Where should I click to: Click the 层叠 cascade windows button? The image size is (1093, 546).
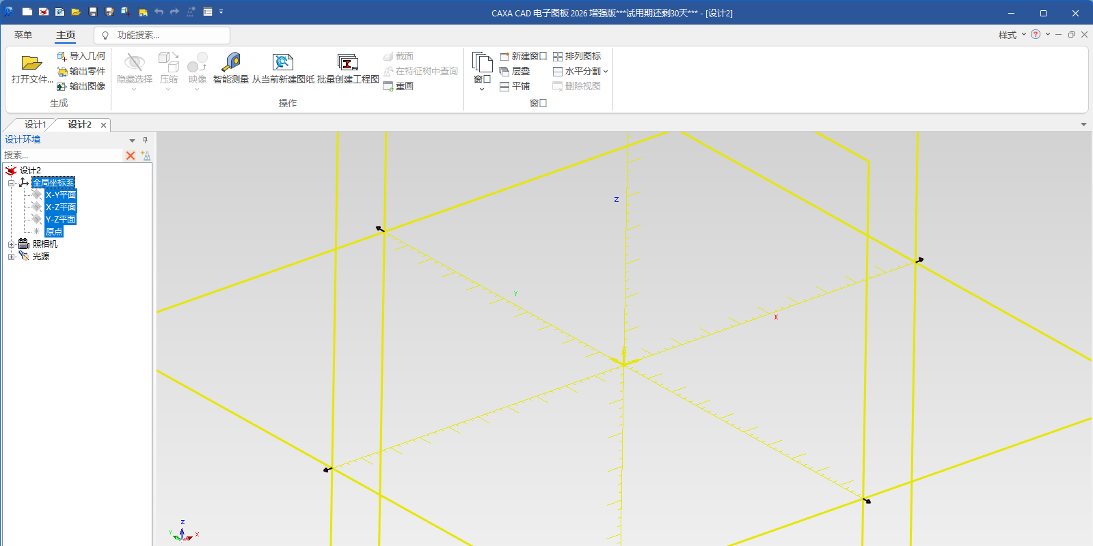point(515,71)
